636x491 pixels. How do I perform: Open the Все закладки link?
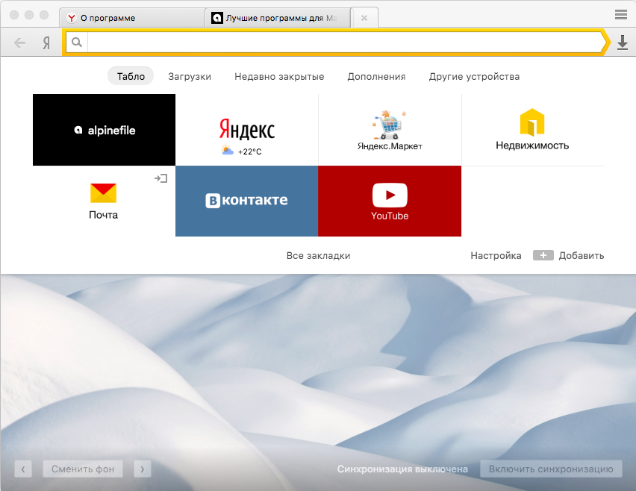point(318,255)
